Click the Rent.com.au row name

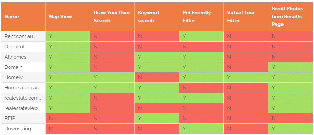point(24,36)
